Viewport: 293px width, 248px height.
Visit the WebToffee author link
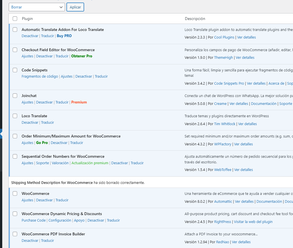[223, 170]
